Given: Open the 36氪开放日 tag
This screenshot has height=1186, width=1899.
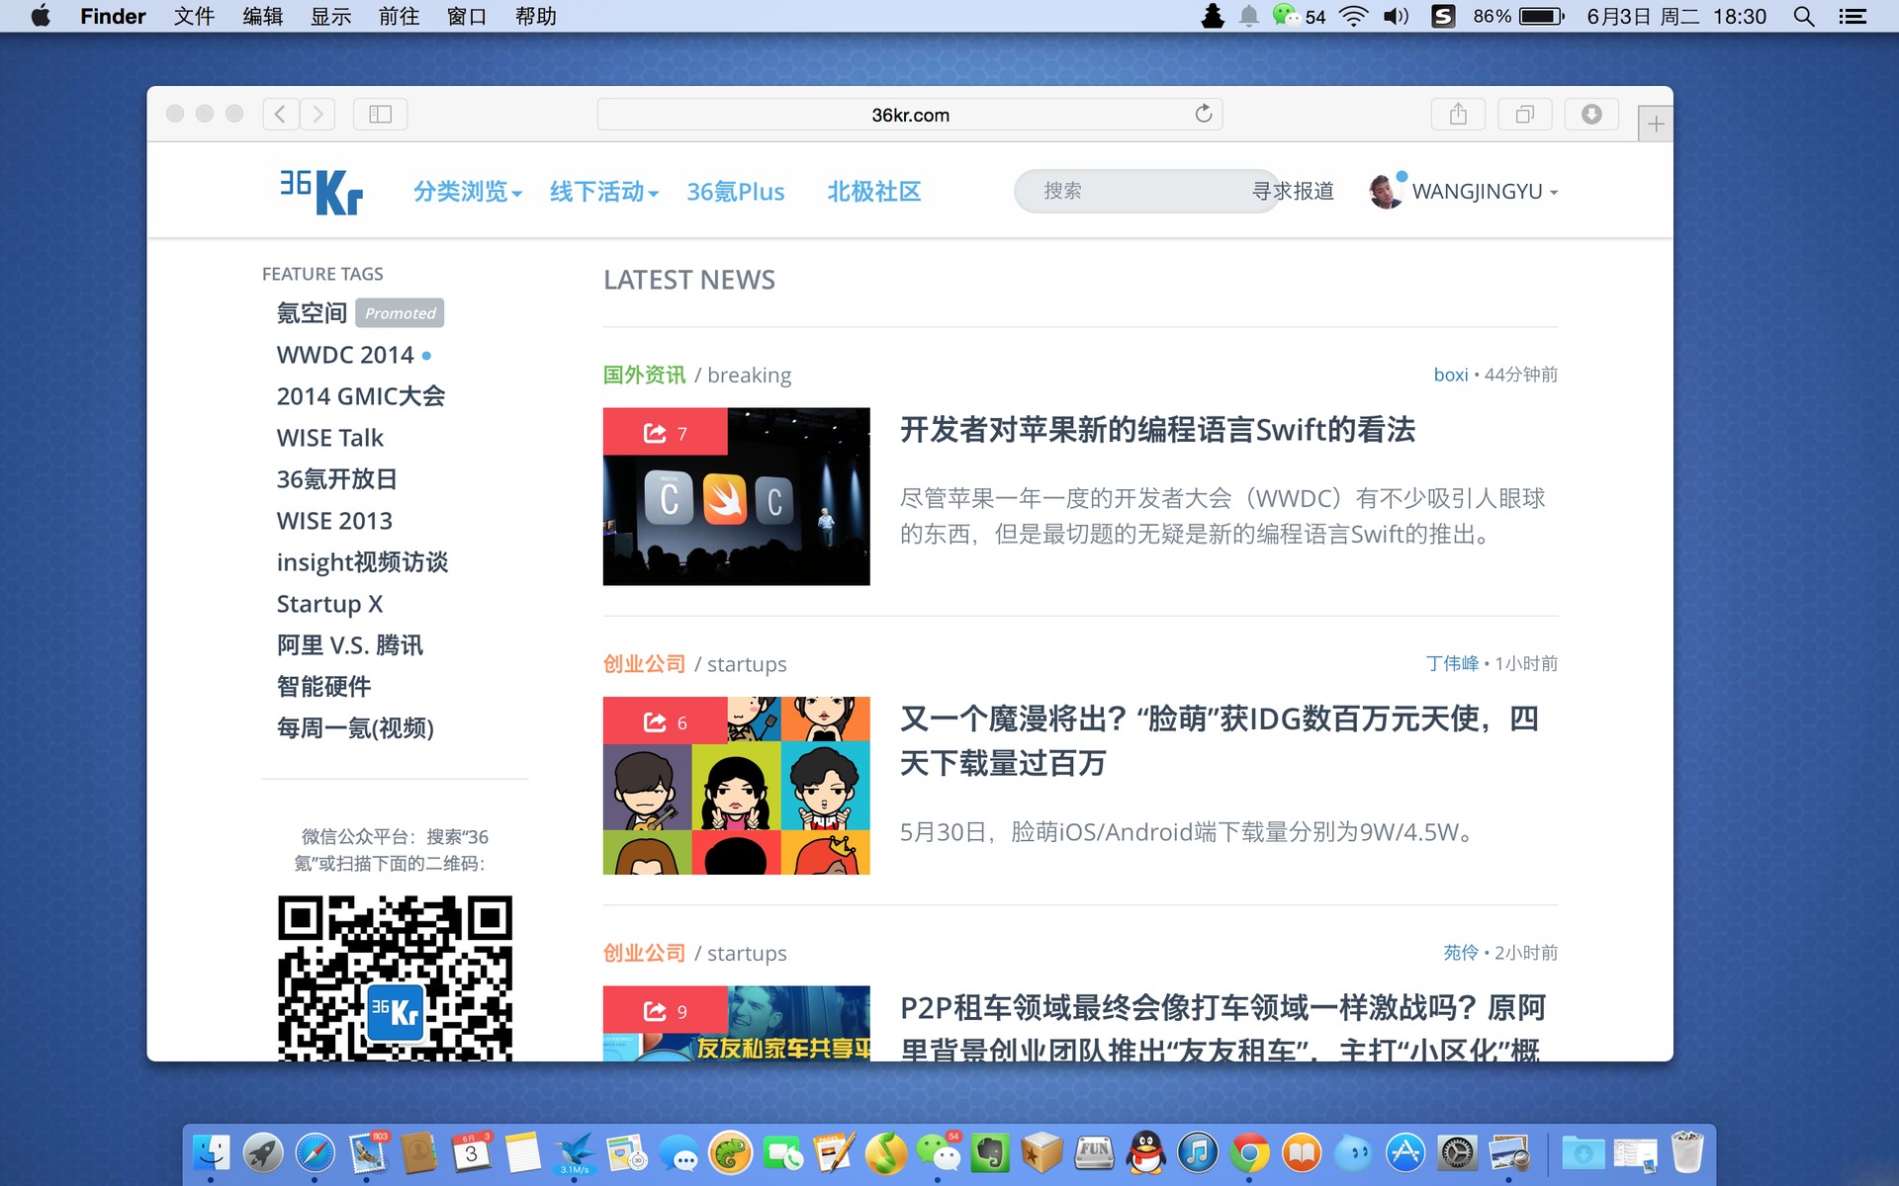Looking at the screenshot, I should pyautogui.click(x=336, y=479).
